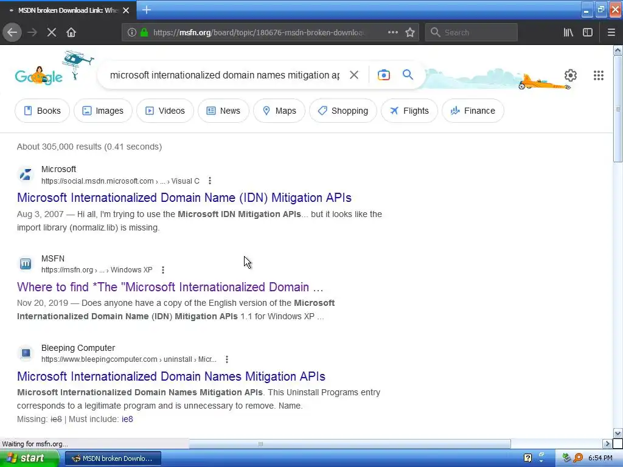Click the help question-mark tray icon
Viewport: 623px width, 467px height.
tap(527, 458)
